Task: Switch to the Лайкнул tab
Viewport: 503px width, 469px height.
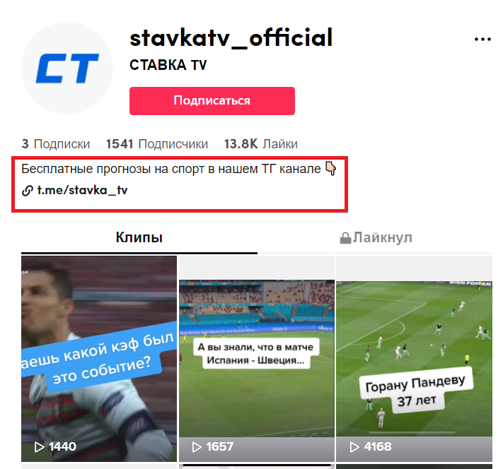Action: coord(376,238)
